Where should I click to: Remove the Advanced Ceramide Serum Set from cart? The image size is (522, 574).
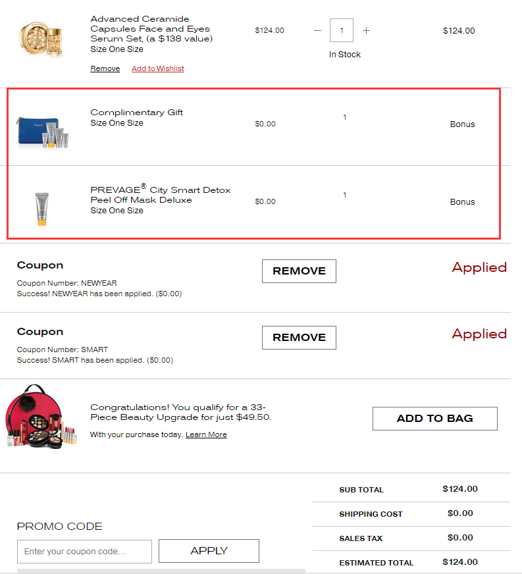(105, 68)
